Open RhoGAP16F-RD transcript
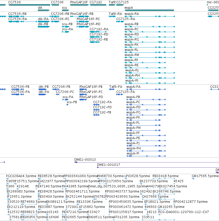 (89, 24)
